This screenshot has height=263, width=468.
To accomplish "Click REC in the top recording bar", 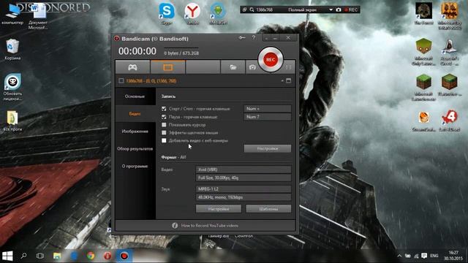I will (351, 9).
